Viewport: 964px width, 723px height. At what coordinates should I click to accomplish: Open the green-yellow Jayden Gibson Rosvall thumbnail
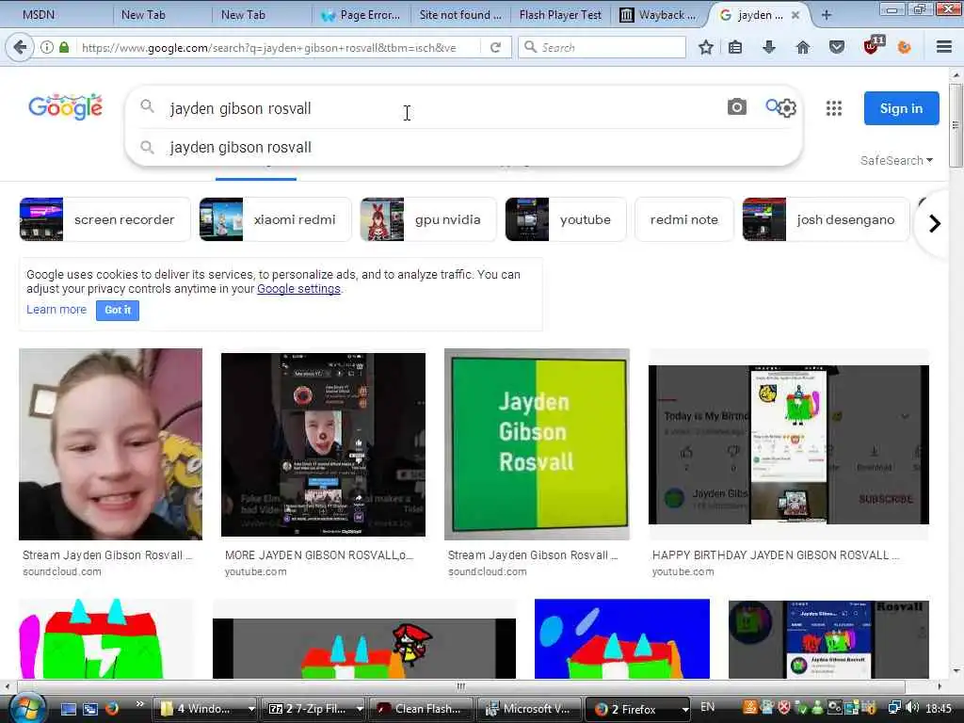point(537,444)
